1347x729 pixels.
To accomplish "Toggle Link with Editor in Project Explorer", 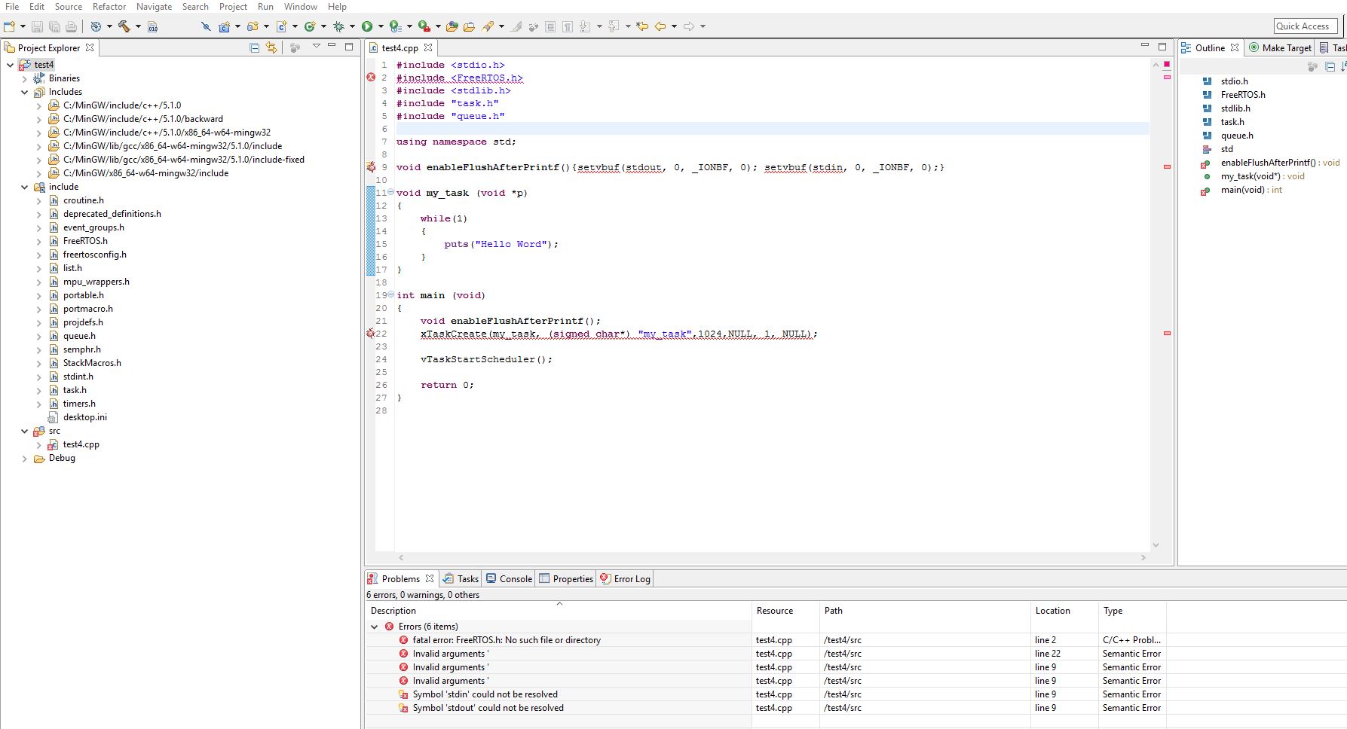I will 270,47.
